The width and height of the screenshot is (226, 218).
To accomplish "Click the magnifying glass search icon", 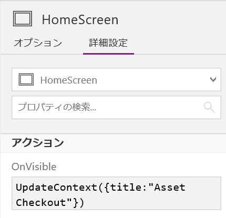I will pyautogui.click(x=209, y=107).
